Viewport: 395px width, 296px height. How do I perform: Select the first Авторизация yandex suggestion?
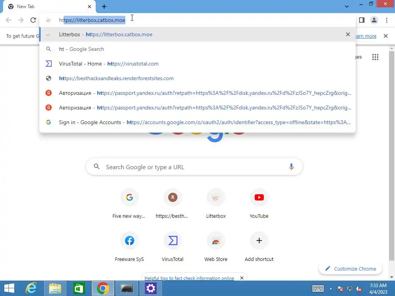coord(197,93)
